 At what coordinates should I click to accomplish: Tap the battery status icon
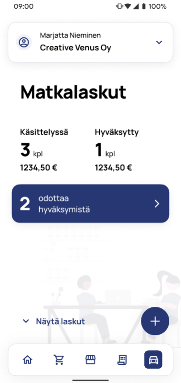click(144, 6)
